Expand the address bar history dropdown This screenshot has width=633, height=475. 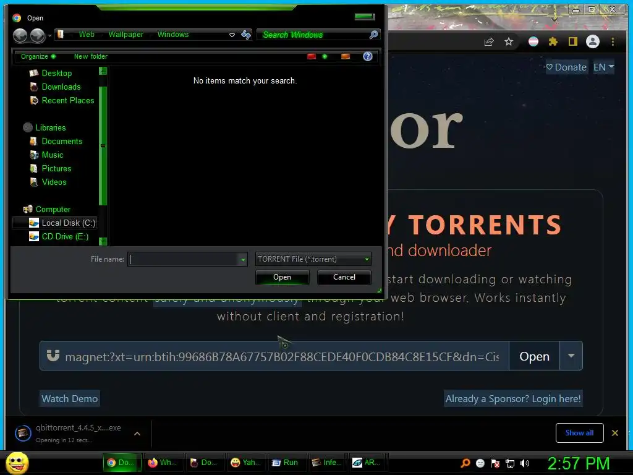(x=232, y=35)
